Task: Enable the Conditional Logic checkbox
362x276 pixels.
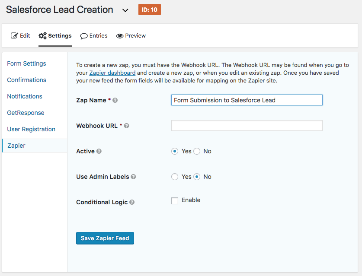Action: coord(175,201)
